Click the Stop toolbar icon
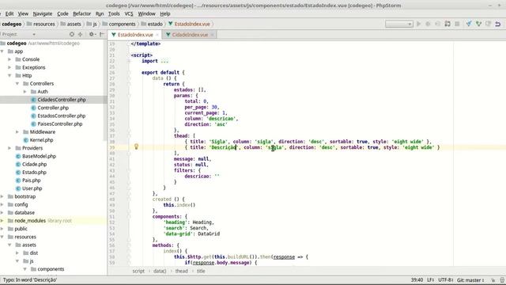Viewport: 506px width, 285px height. (x=457, y=24)
